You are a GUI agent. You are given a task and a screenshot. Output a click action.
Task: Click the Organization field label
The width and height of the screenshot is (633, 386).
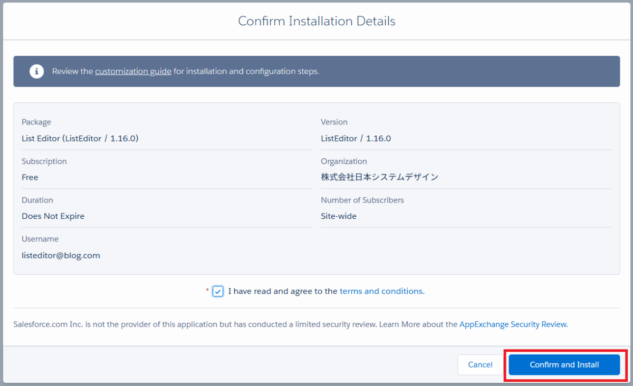(x=344, y=161)
